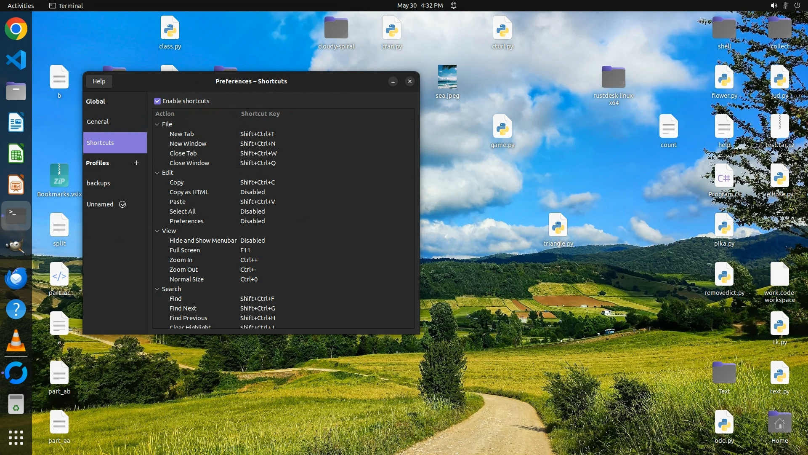This screenshot has width=808, height=455.
Task: Collapse the Edit shortcuts group
Action: (157, 173)
